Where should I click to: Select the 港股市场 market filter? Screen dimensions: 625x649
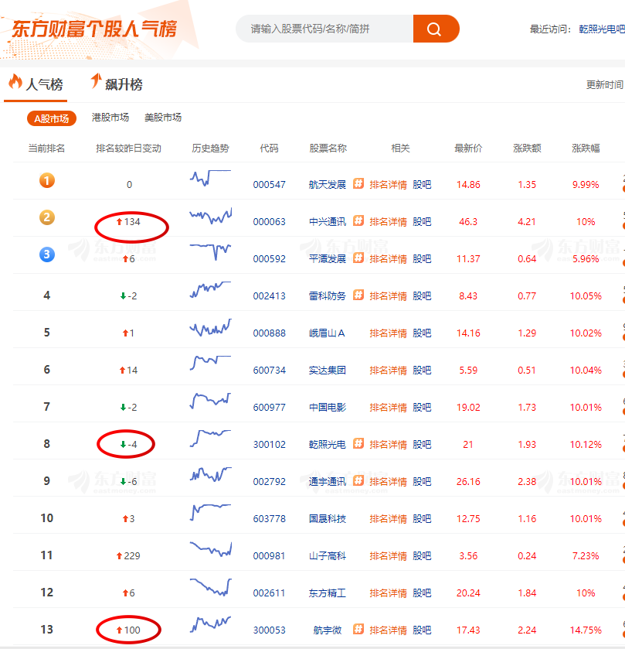[x=110, y=118]
